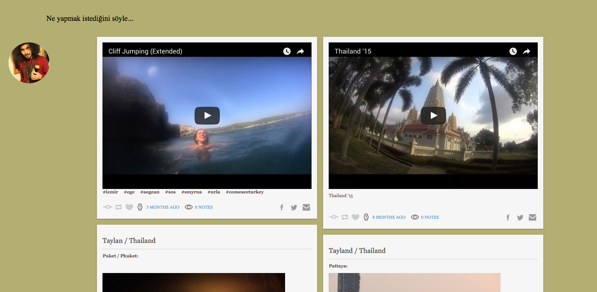Click the #izmir tag
Viewport: 597px width, 292px height.
coord(110,192)
